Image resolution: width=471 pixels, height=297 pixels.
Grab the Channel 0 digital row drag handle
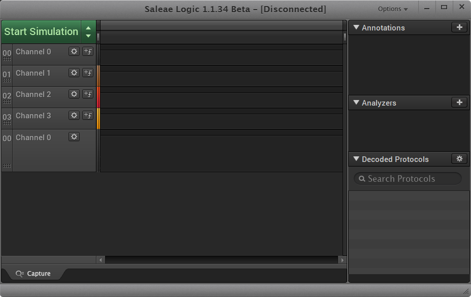[x=7, y=59]
